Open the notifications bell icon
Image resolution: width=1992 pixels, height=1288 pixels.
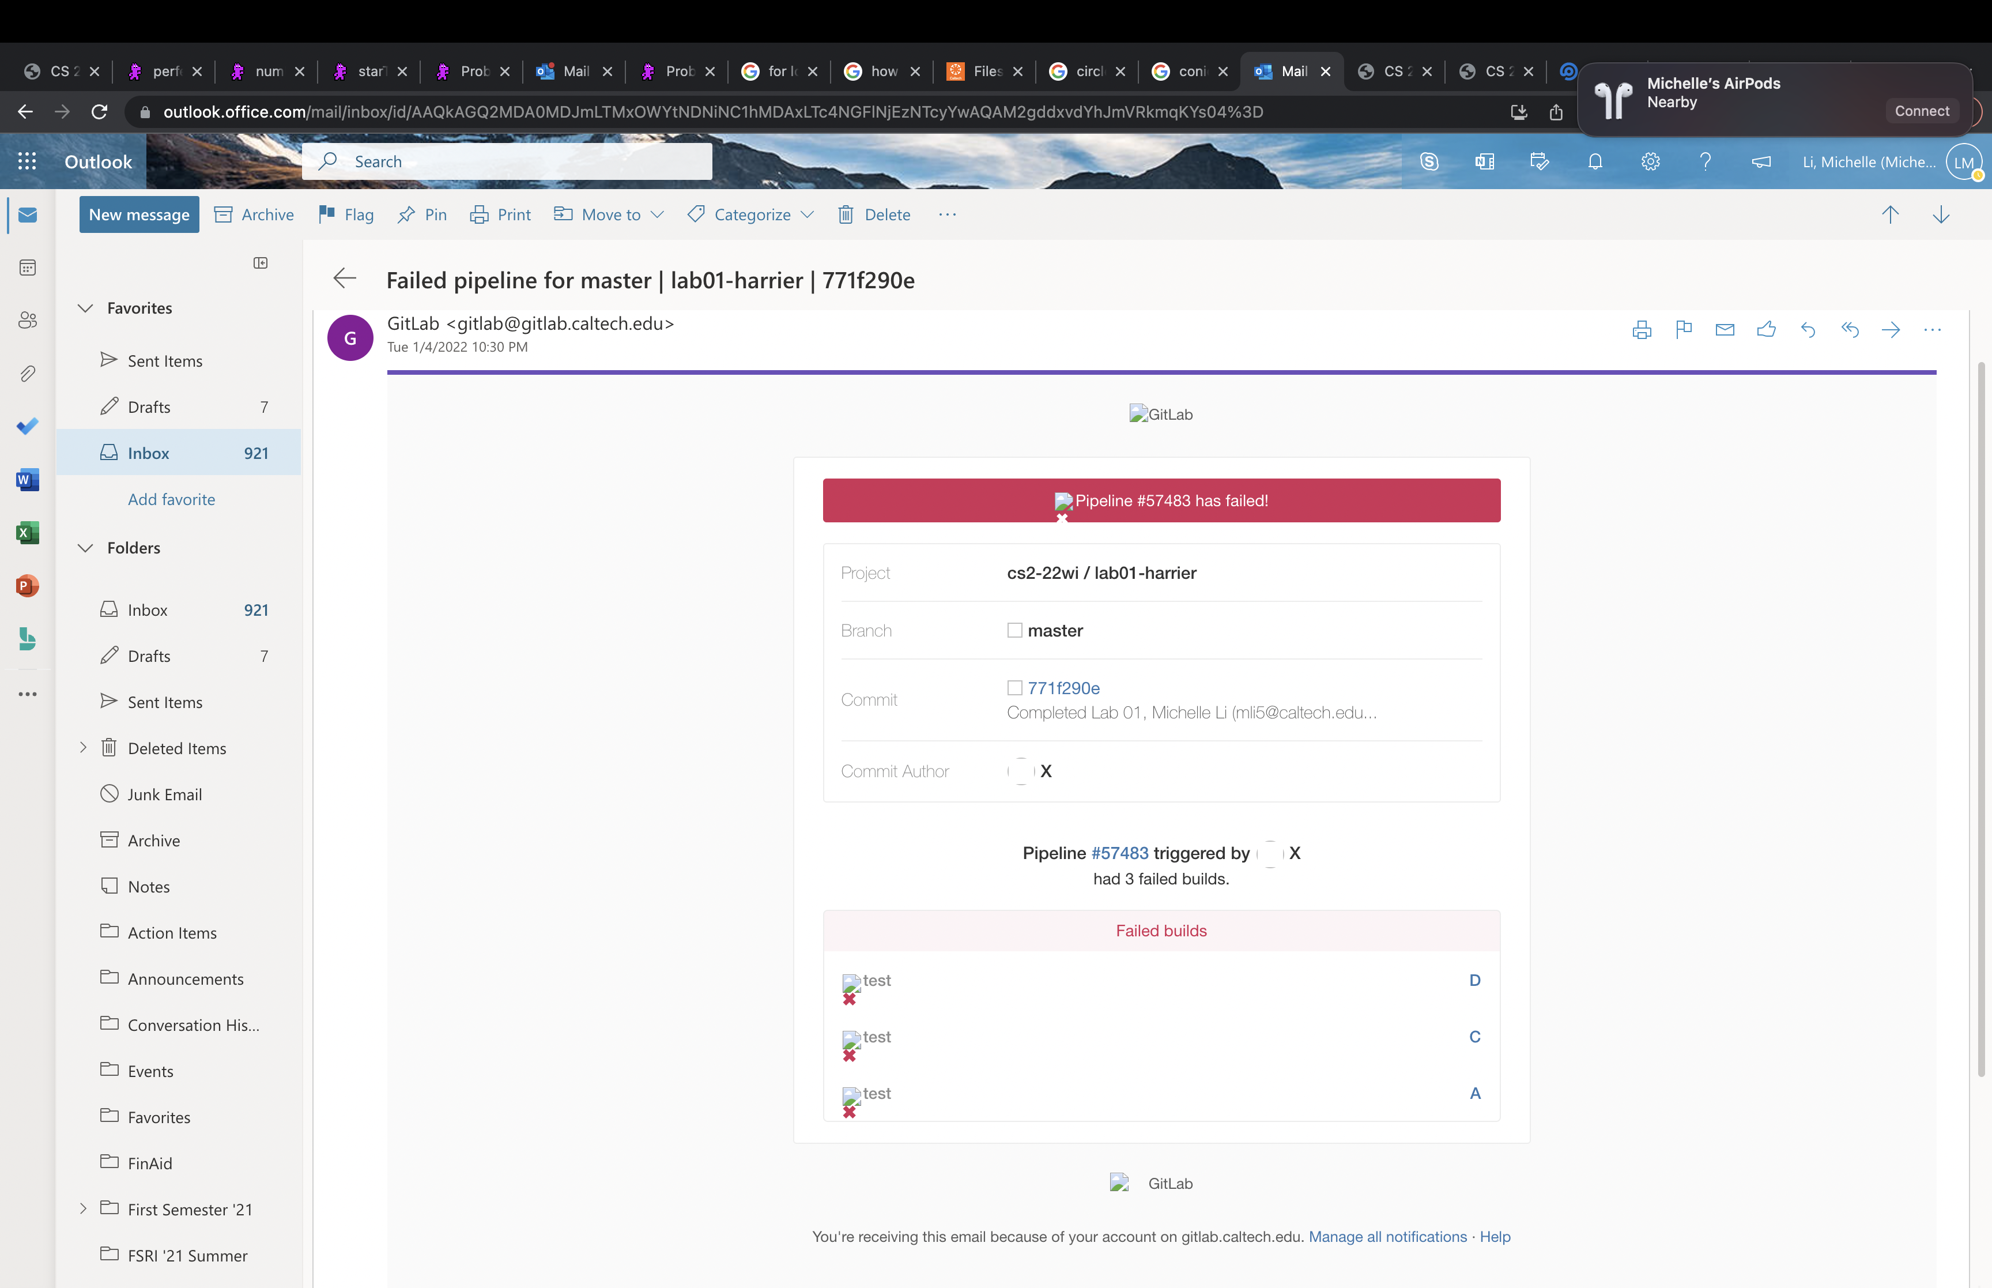(x=1595, y=161)
